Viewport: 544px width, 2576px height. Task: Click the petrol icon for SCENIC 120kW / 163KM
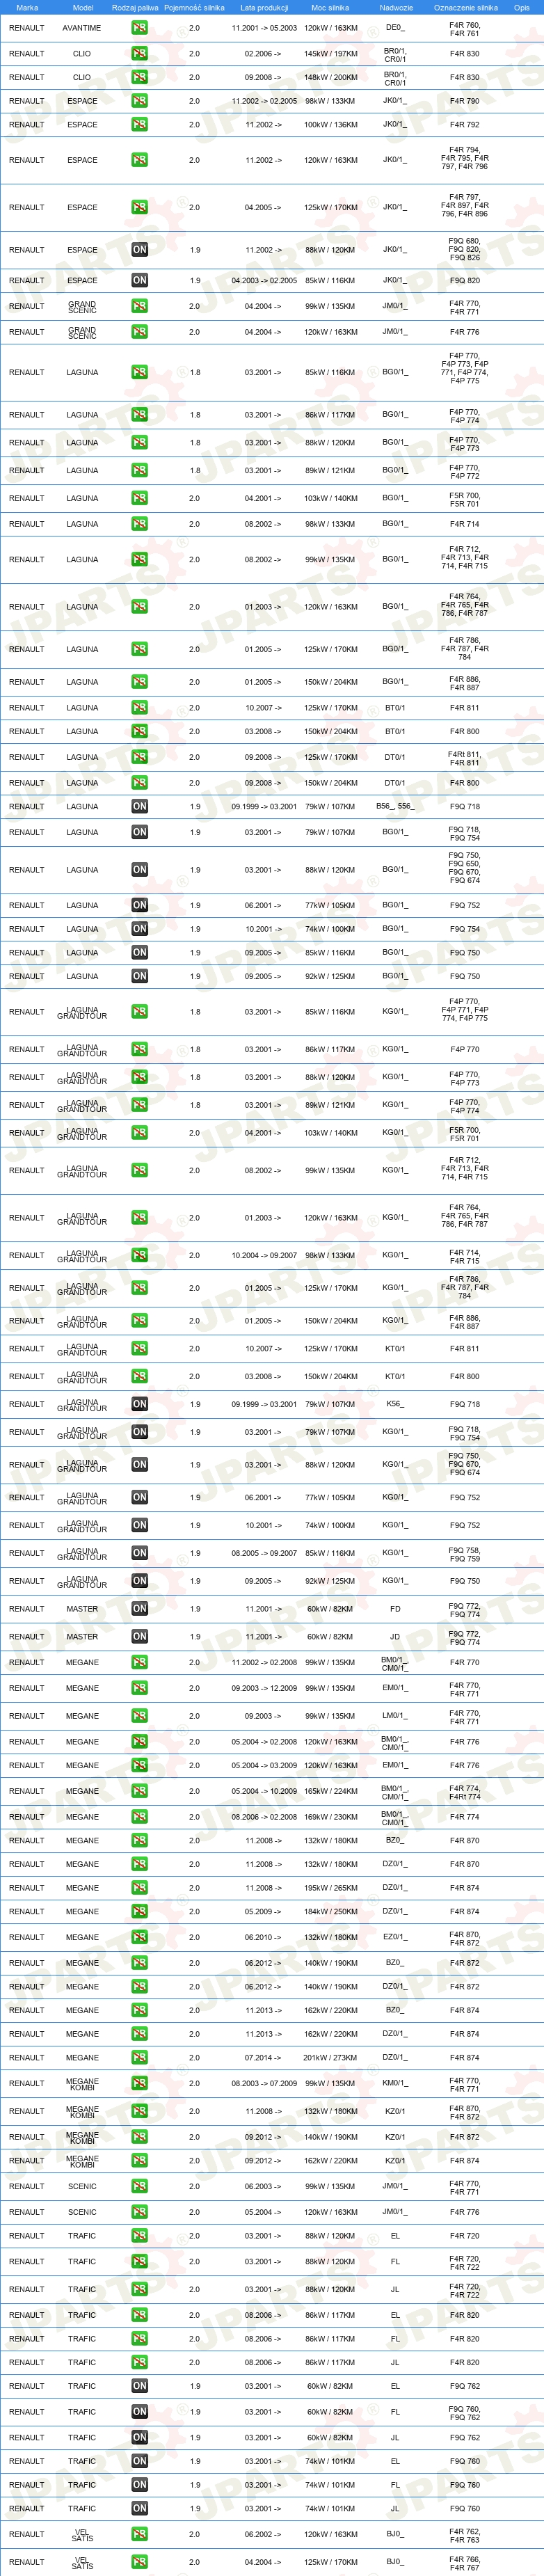coord(139,2212)
